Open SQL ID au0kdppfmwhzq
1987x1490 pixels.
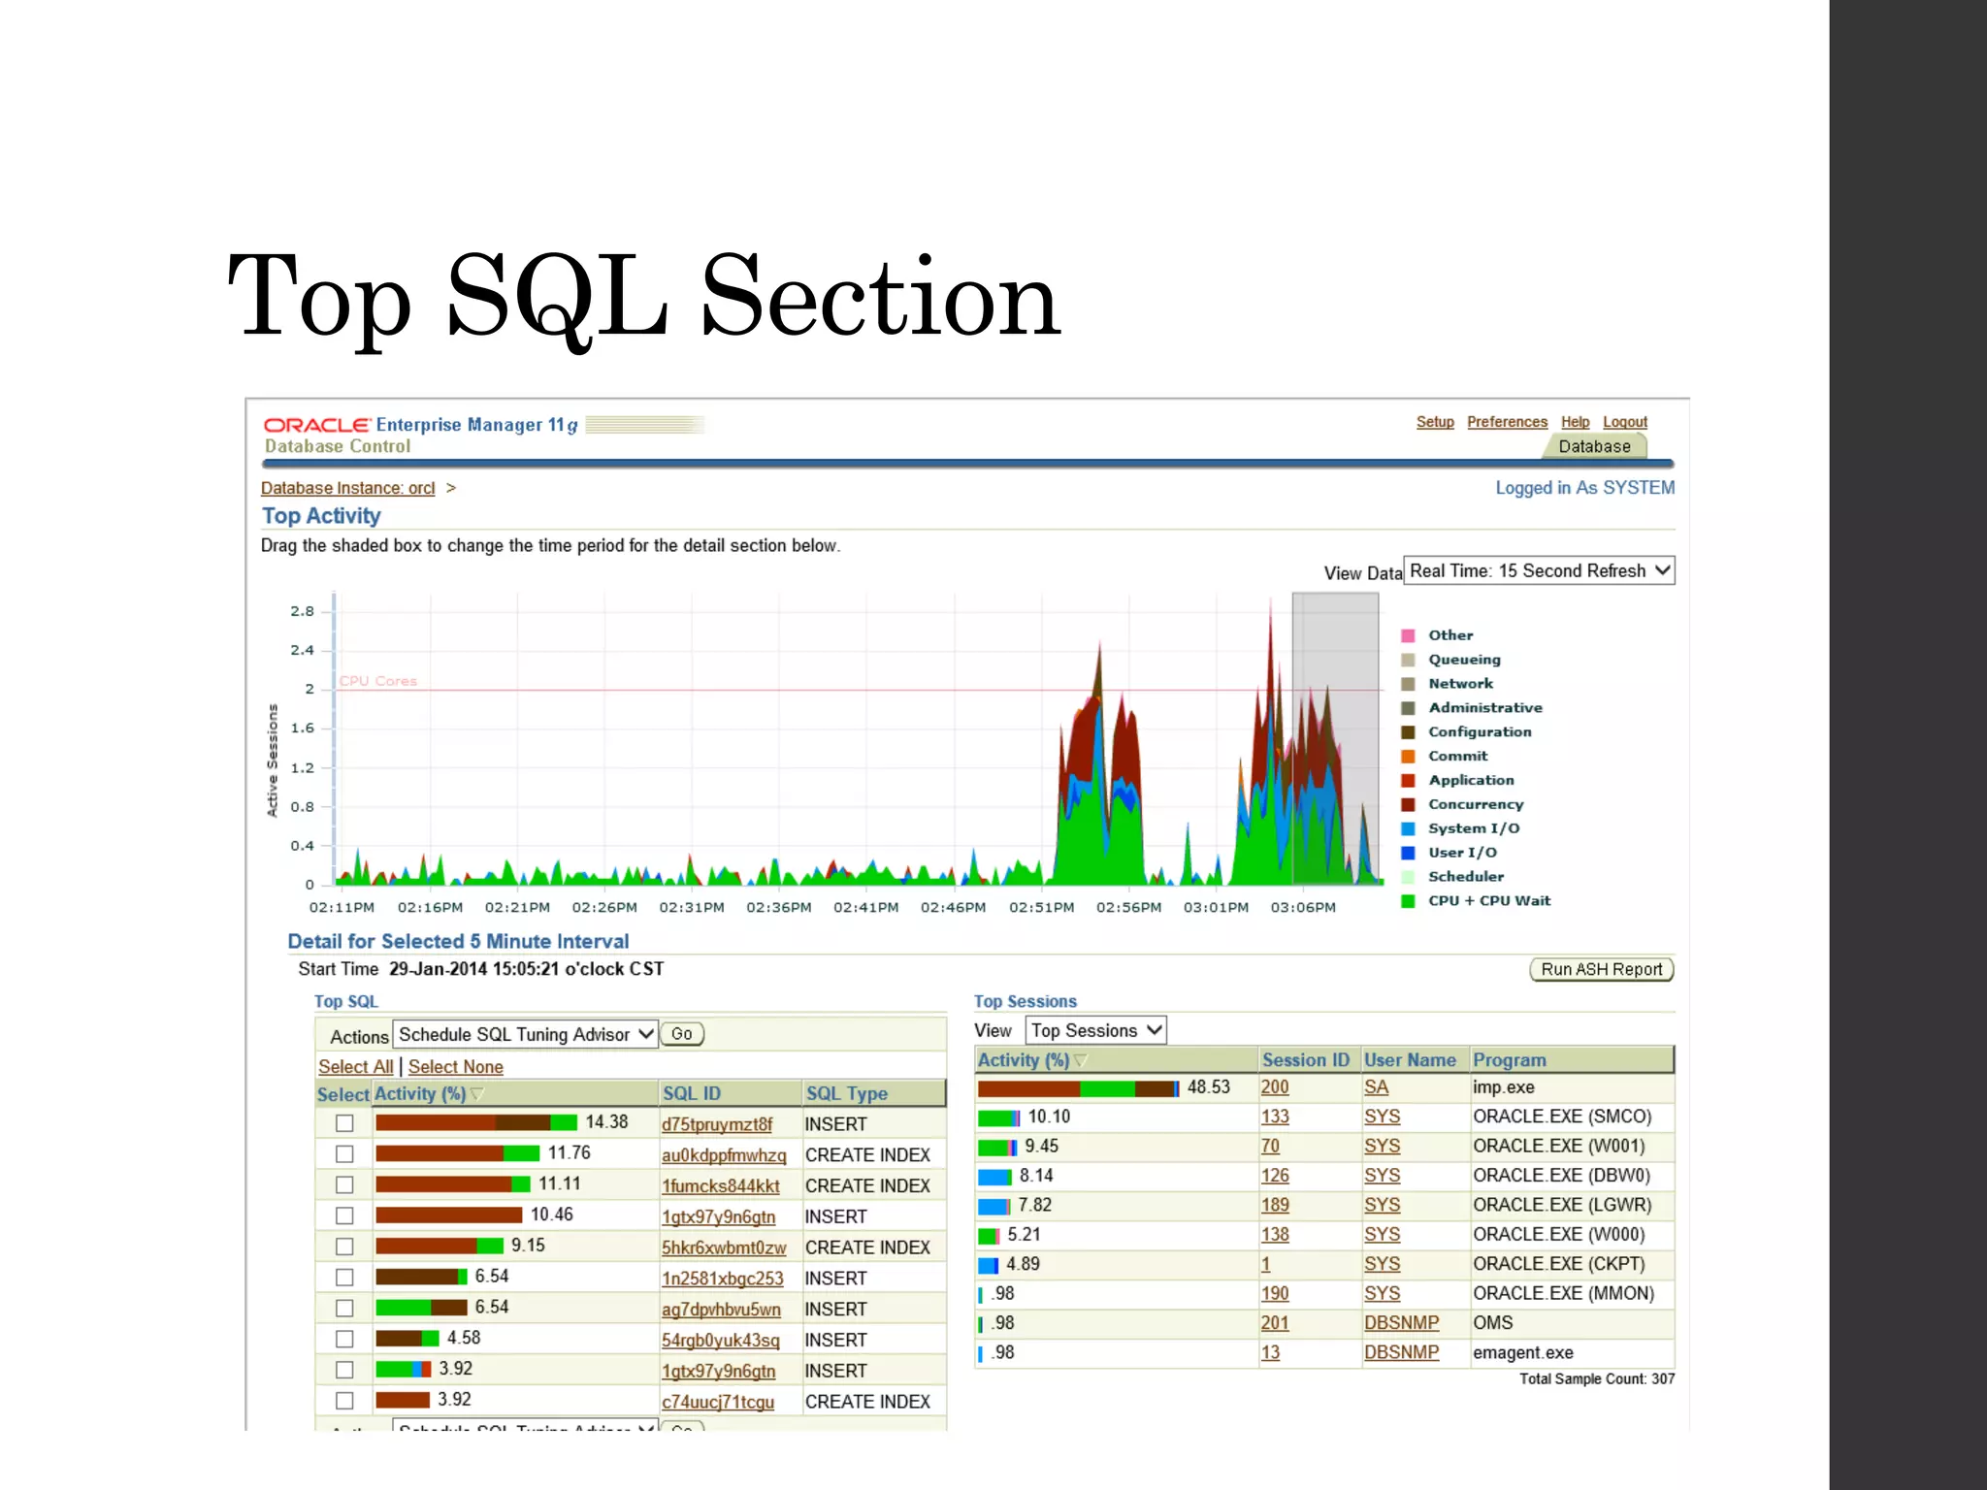coord(724,1154)
